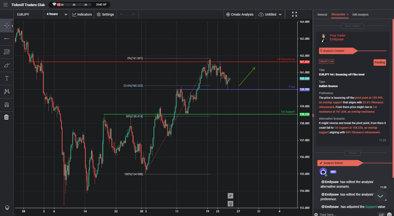The image size is (394, 216).
Task: Select the crosshair cursor tool
Action: [x=7, y=26]
